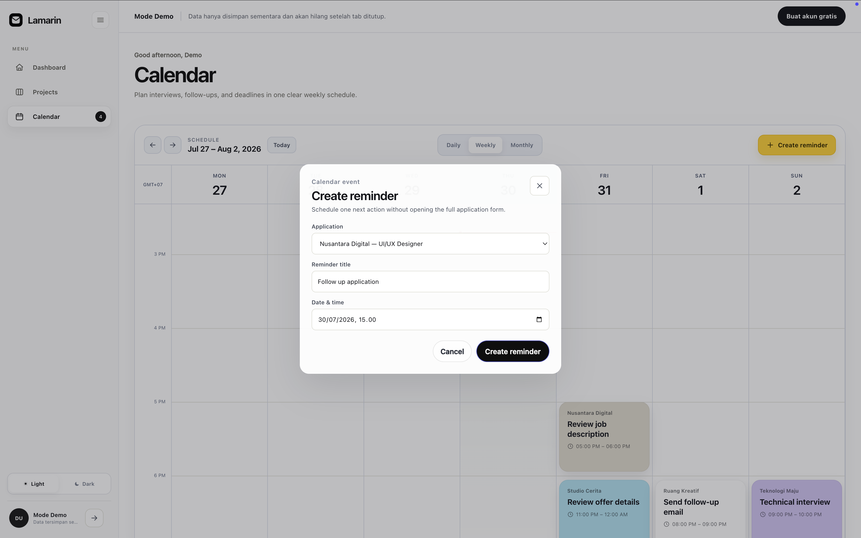Switch to Daily view
The image size is (861, 538).
tap(453, 145)
